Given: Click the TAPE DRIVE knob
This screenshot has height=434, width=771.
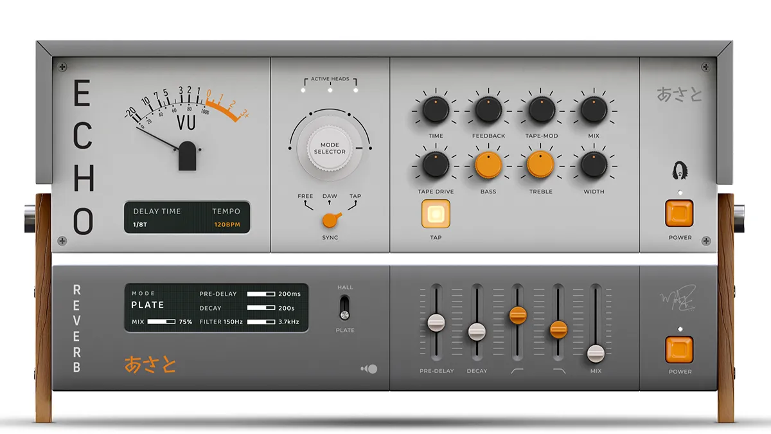Looking at the screenshot, I should [x=436, y=165].
